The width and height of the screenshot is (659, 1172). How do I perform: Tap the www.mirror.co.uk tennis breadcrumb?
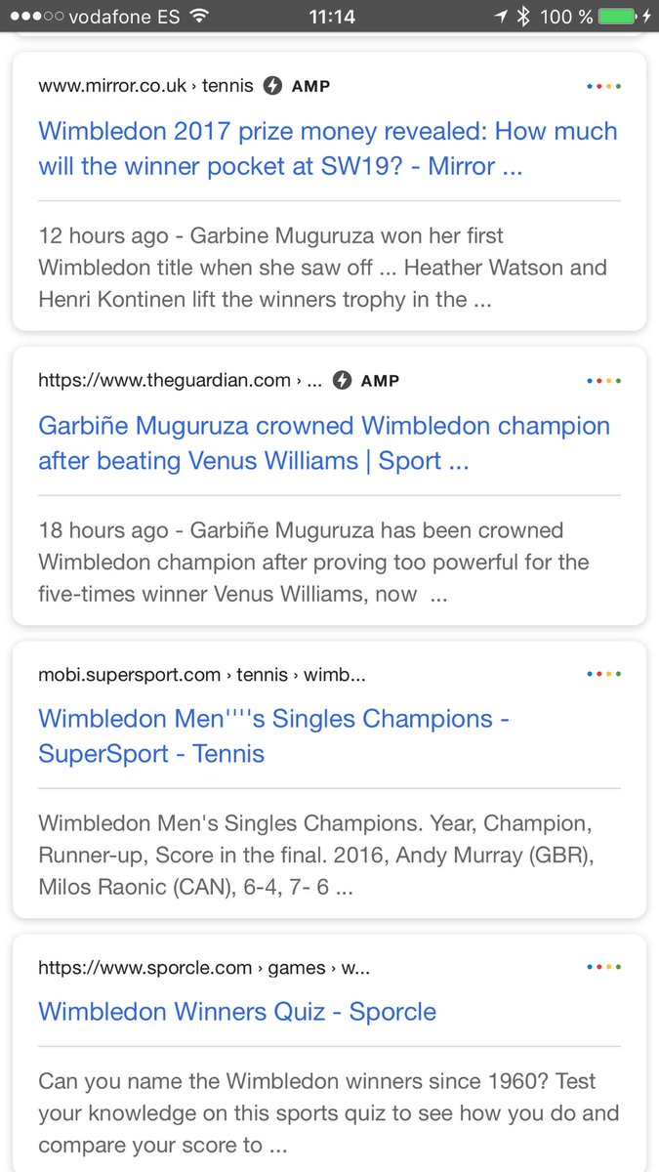[x=145, y=86]
